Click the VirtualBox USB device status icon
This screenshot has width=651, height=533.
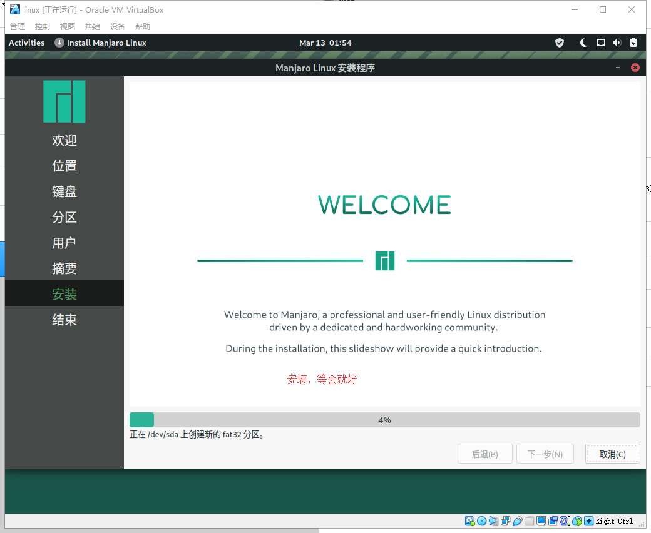click(518, 521)
